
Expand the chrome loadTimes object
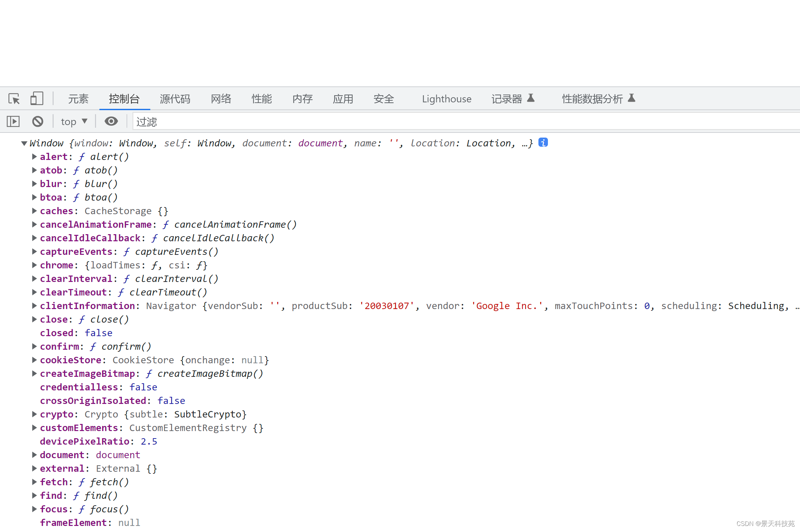click(x=33, y=264)
